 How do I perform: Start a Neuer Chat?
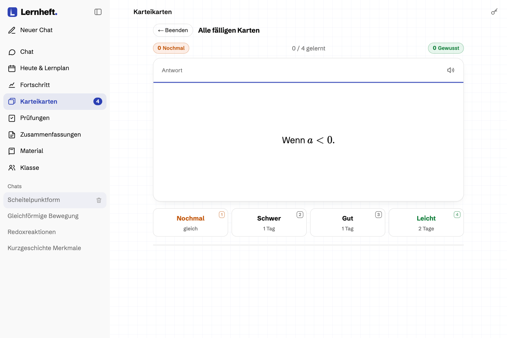click(55, 30)
